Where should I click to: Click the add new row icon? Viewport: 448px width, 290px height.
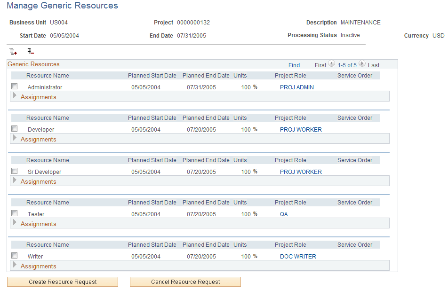13,51
